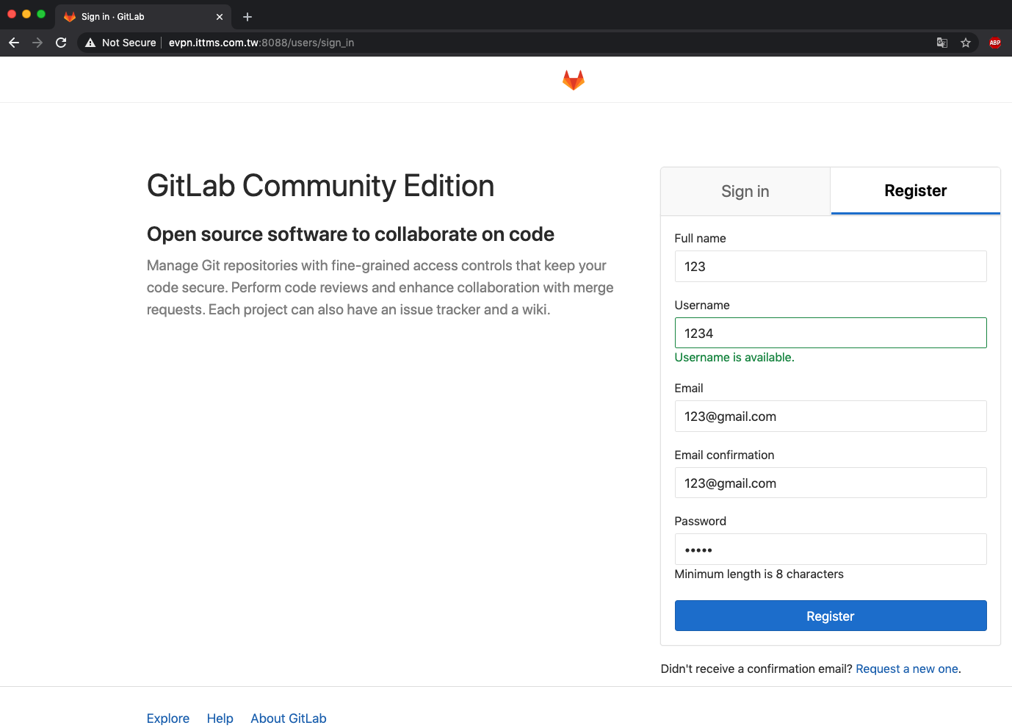1012x728 pixels.
Task: Click the Open source software subheading
Action: (x=351, y=234)
